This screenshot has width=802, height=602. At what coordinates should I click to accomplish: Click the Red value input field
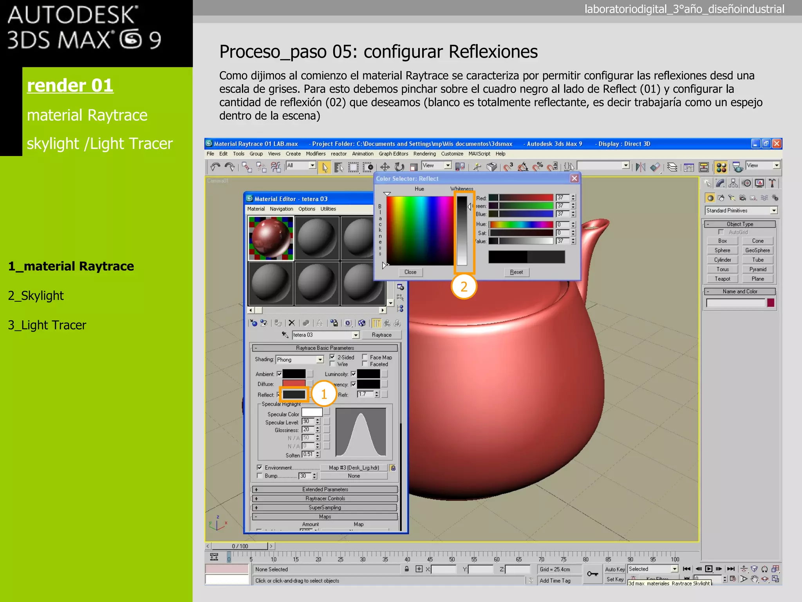point(562,198)
